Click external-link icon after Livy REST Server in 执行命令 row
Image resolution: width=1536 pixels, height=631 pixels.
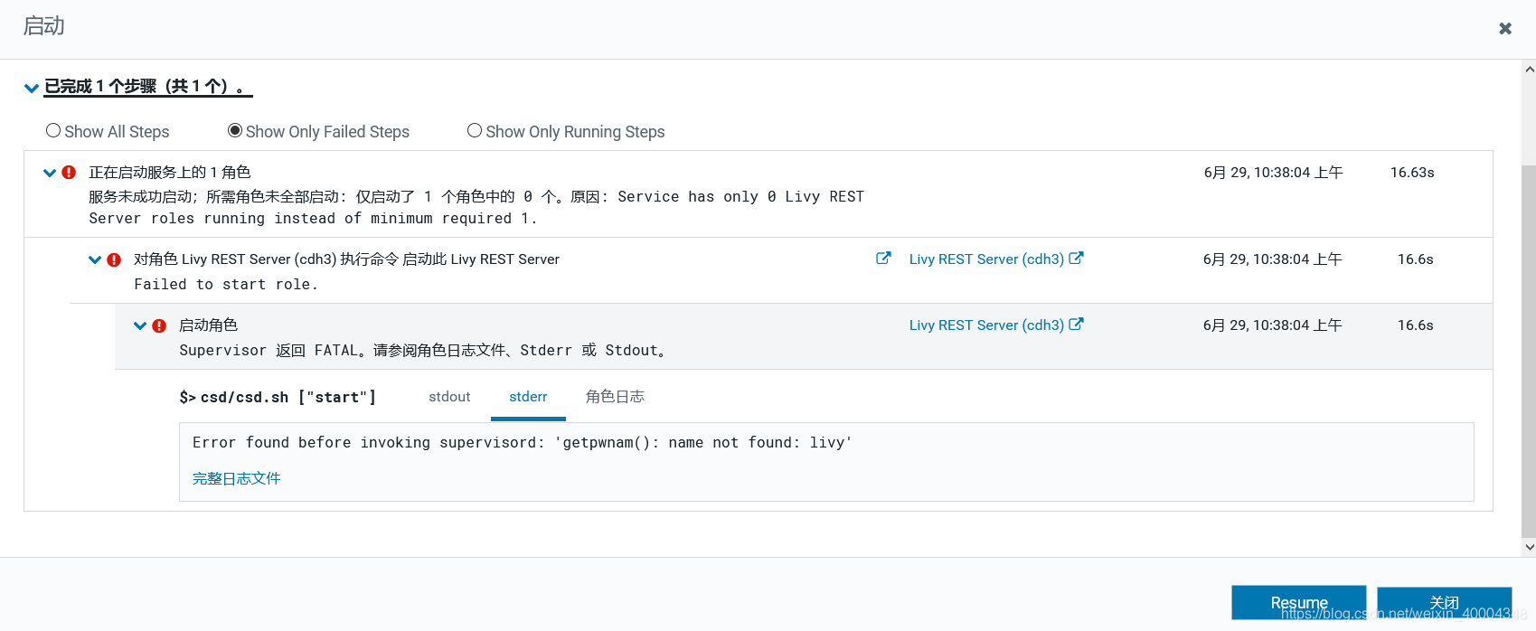click(x=1076, y=259)
